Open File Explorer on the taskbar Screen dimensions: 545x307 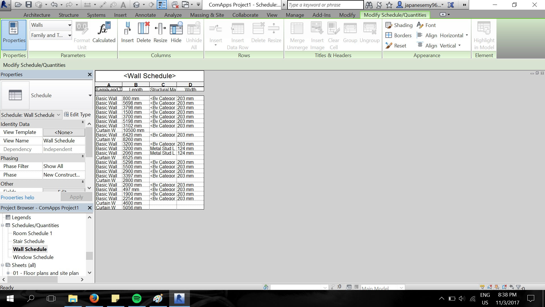click(x=73, y=298)
